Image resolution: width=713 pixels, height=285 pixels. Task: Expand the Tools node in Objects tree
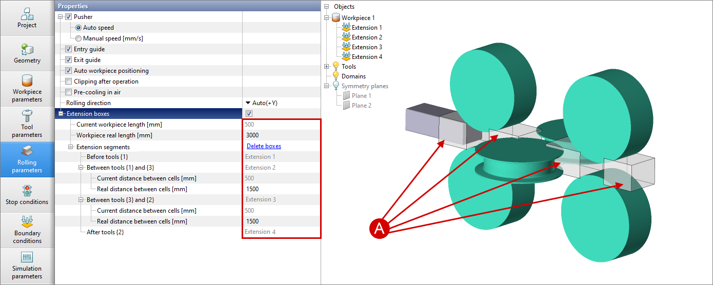click(x=327, y=67)
